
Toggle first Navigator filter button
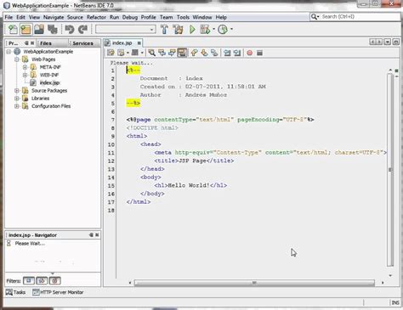[28, 281]
